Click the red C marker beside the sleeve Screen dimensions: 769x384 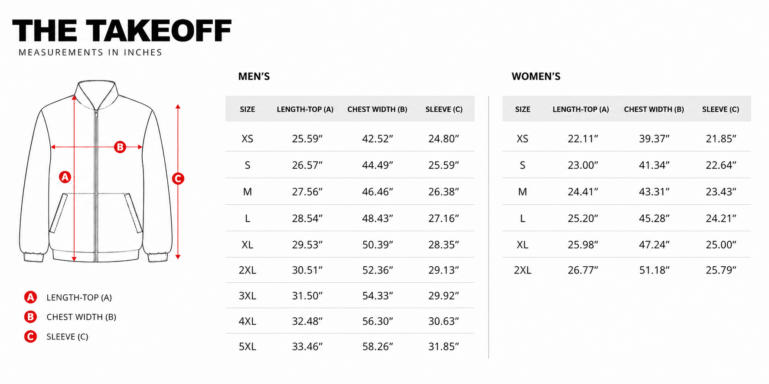[x=178, y=178]
